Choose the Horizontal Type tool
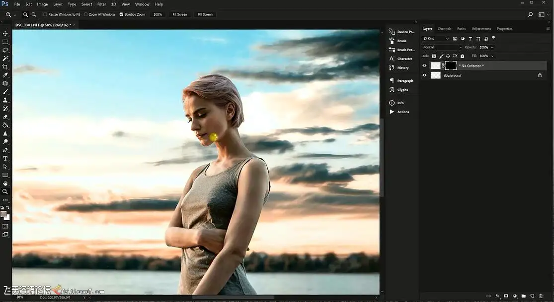The image size is (554, 302). click(x=5, y=158)
